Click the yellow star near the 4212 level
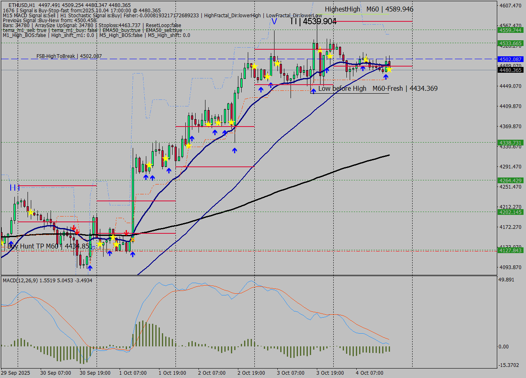Viewport: 526px width, 378px height. 31,212
